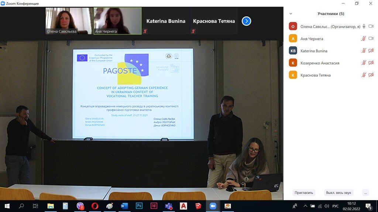Toggle Козеренко Анастасия's camera in the list
This screenshot has width=378, height=212.
[371, 63]
